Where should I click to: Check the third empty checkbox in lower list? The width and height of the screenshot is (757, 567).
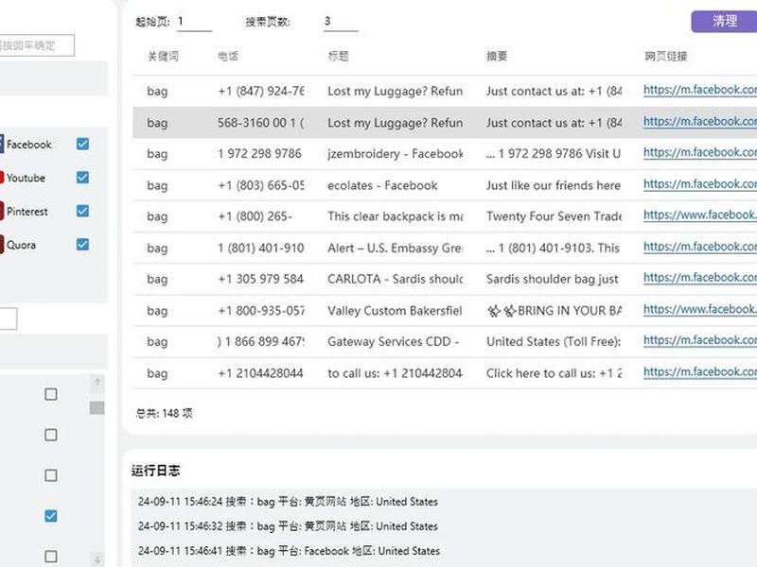pyautogui.click(x=51, y=475)
